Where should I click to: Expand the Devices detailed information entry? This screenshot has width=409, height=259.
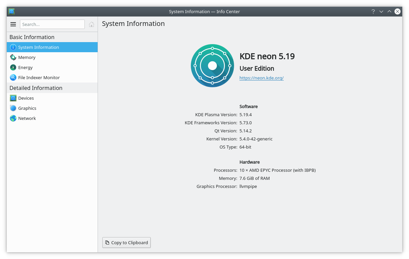[x=26, y=98]
